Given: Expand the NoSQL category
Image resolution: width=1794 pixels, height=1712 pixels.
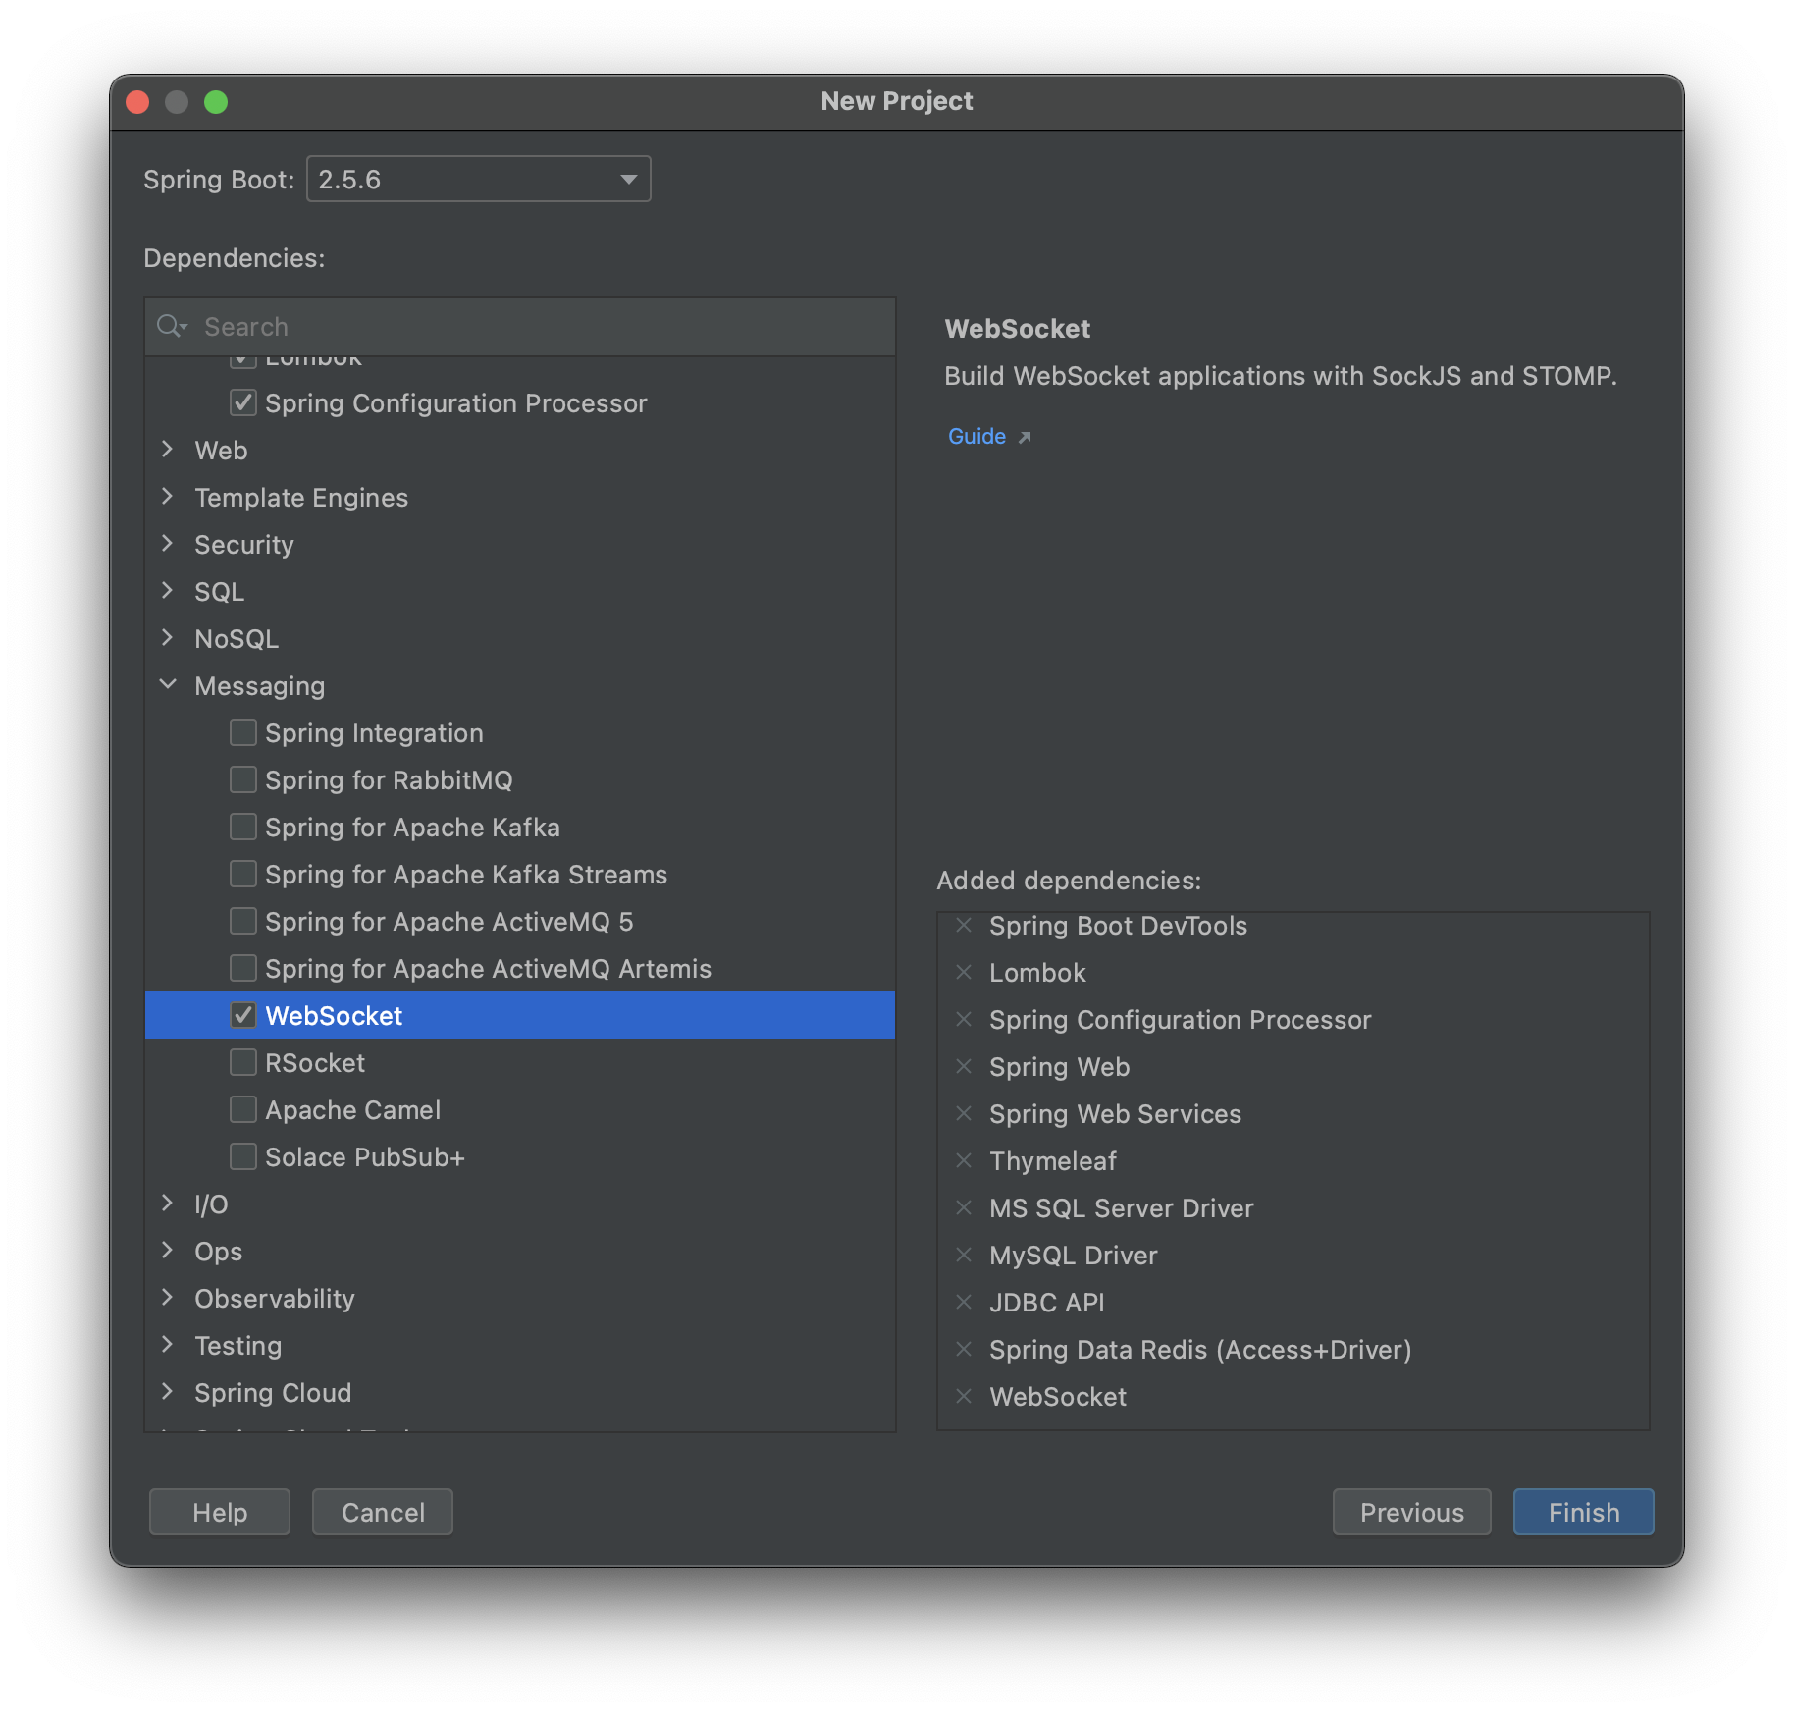Looking at the screenshot, I should (168, 638).
